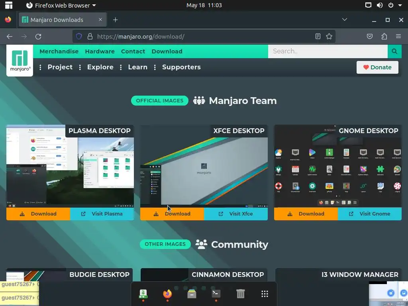Viewport: 408px width, 306px height.
Task: Open the Firefox extensions puzzle icon
Action: [x=384, y=36]
